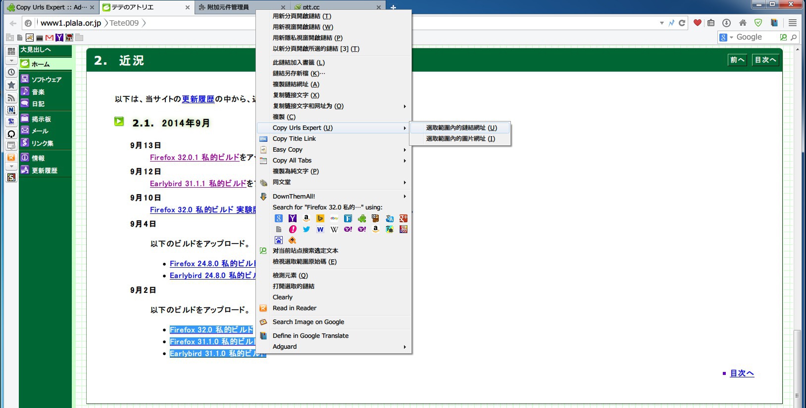Open the URL bar history dropdown arrow

point(662,23)
